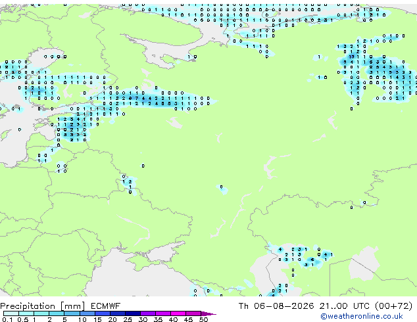The height and width of the screenshot is (322, 417).
Task: Click the 5–10 mm legend color swatch
Action: coord(72,313)
